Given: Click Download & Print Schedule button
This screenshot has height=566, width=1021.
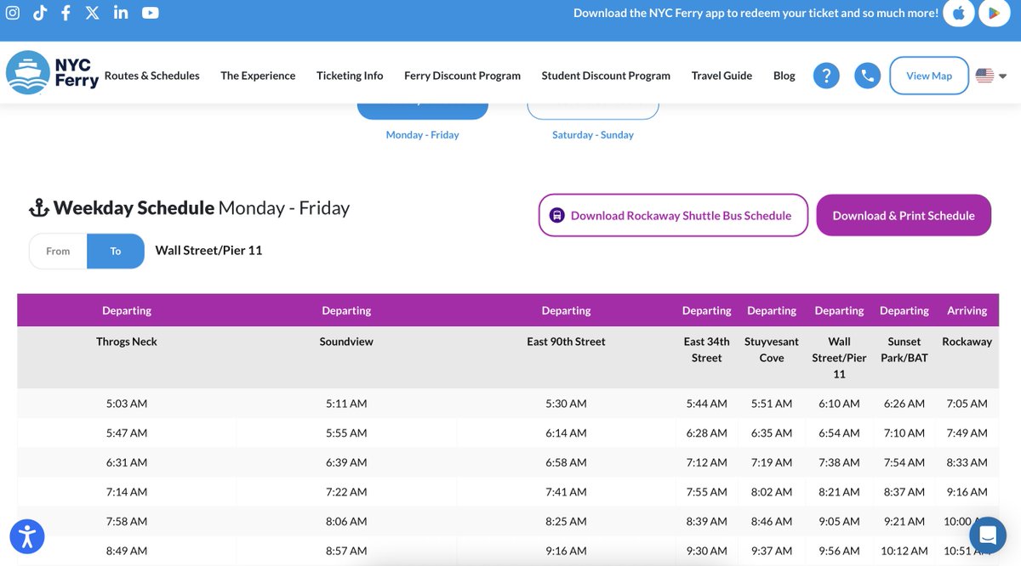Looking at the screenshot, I should pyautogui.click(x=904, y=215).
